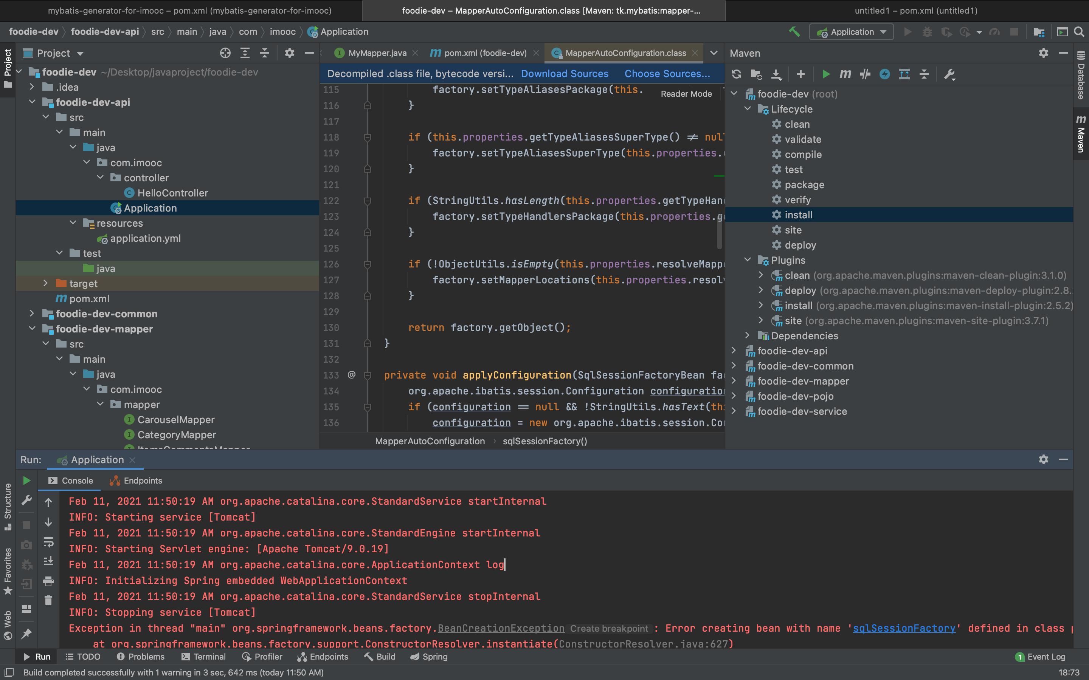Debug Application with bug icon
Viewport: 1089px width, 680px height.
(x=927, y=32)
